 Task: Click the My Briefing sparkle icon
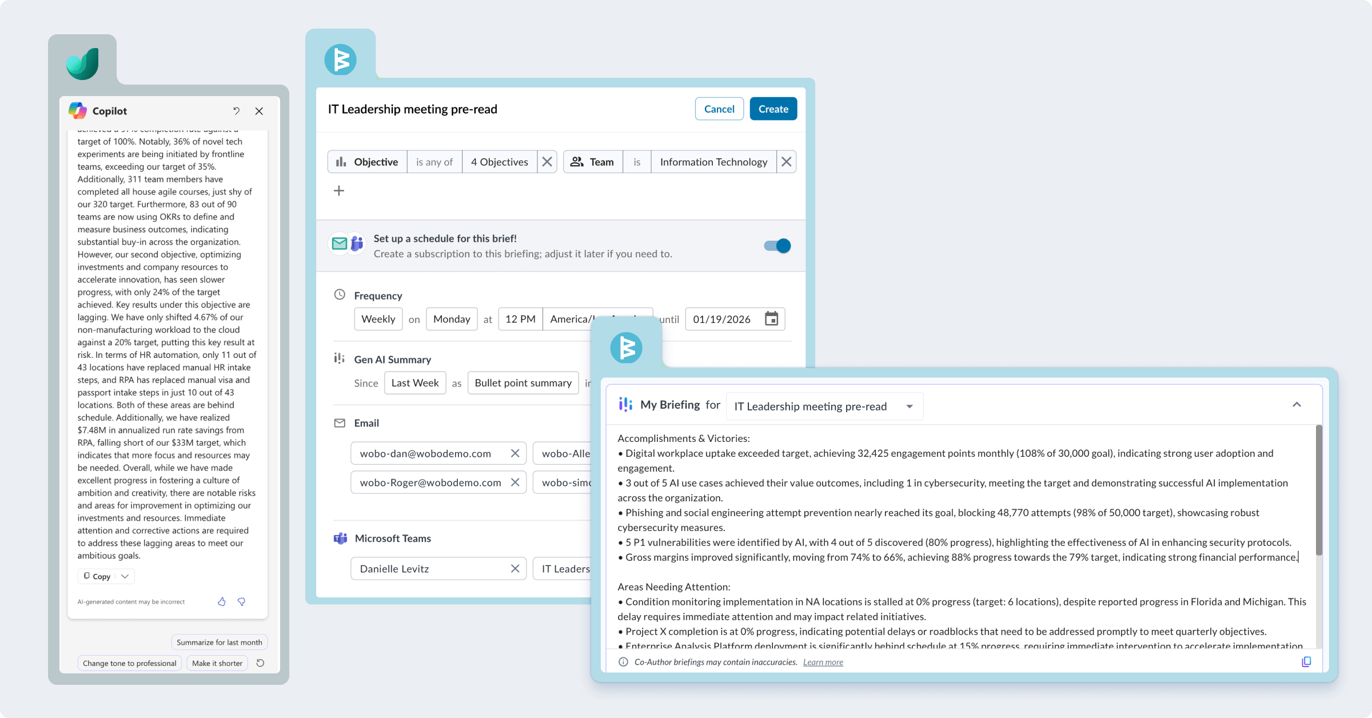coord(625,405)
